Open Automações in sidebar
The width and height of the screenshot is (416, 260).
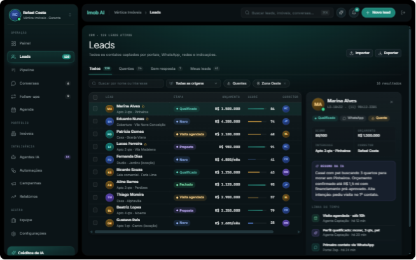pyautogui.click(x=41, y=170)
